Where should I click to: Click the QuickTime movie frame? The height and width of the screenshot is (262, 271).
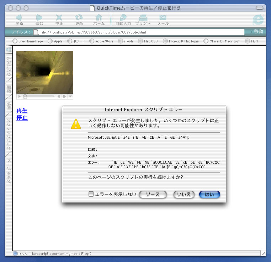click(x=45, y=72)
